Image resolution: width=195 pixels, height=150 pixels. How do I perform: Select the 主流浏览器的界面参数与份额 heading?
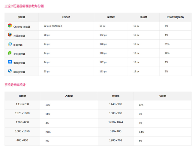24,6
